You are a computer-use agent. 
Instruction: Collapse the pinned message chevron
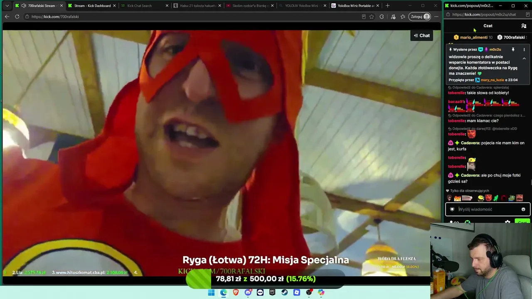(524, 59)
